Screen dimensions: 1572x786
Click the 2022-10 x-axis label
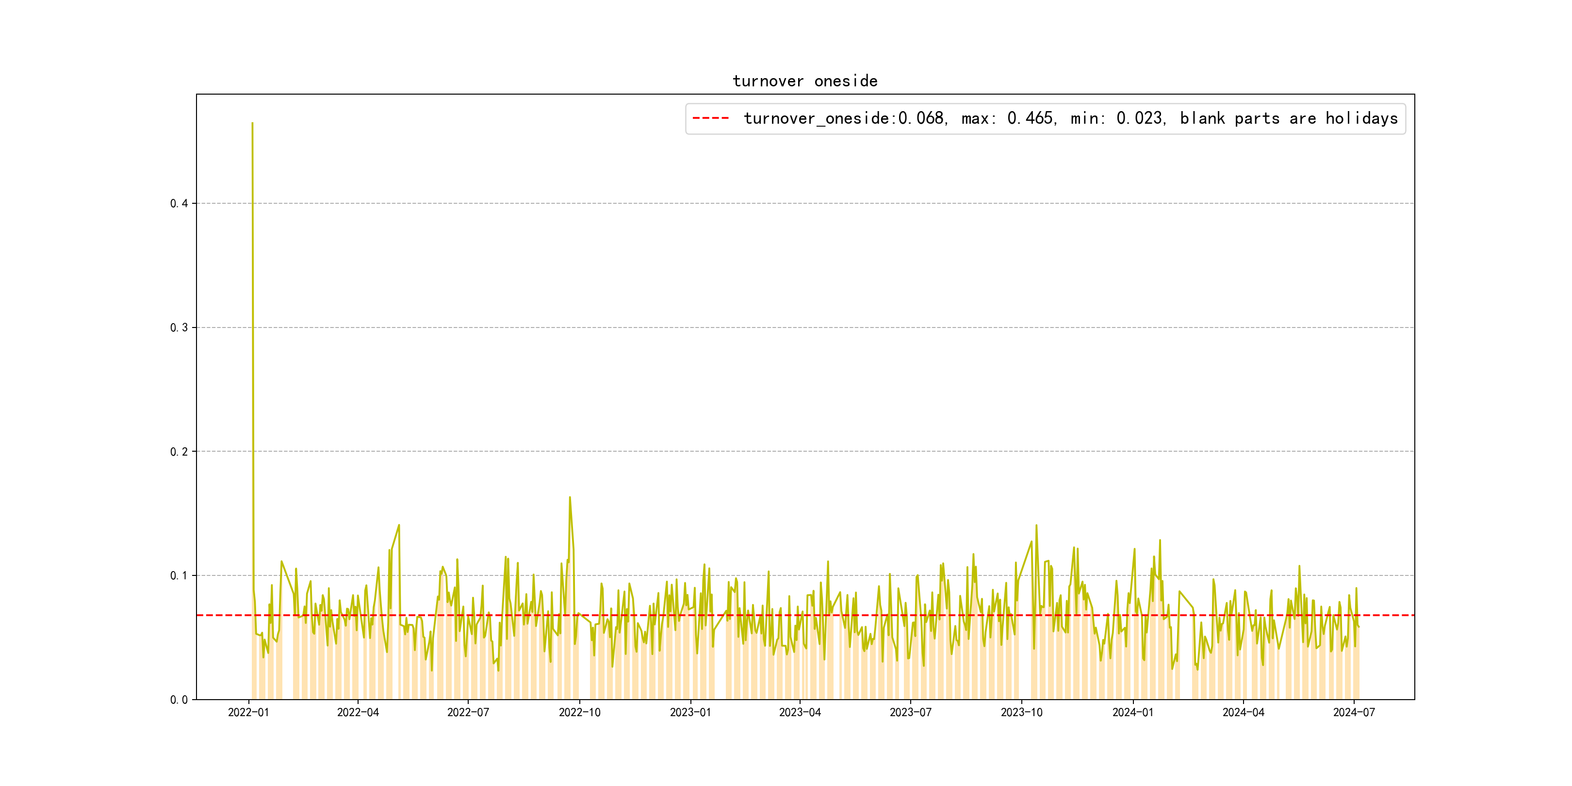pos(580,712)
